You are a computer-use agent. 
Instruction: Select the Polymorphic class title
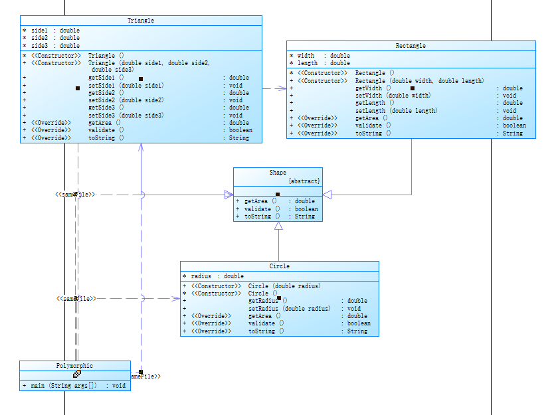coord(74,366)
